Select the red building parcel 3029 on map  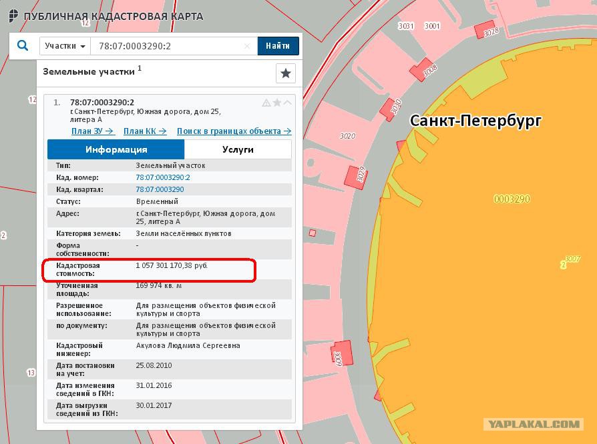coord(357,177)
